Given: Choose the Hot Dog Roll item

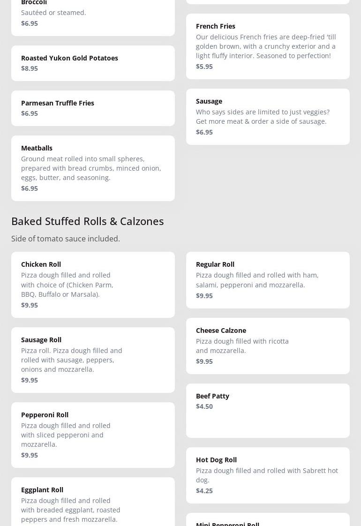Looking at the screenshot, I should tap(268, 475).
